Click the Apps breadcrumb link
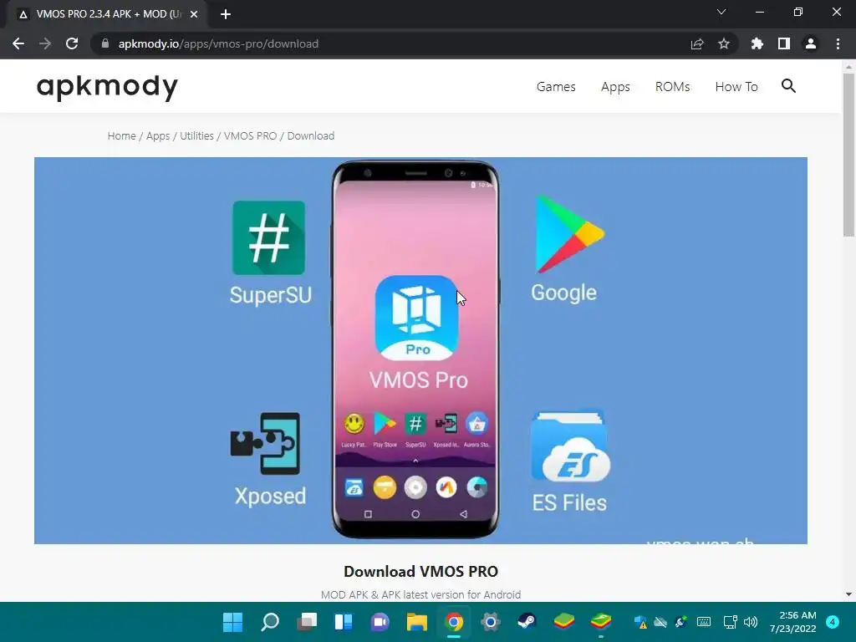The width and height of the screenshot is (856, 642). (158, 136)
